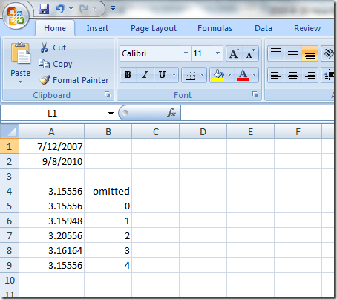
Task: Click the Copy button
Action: coord(56,64)
